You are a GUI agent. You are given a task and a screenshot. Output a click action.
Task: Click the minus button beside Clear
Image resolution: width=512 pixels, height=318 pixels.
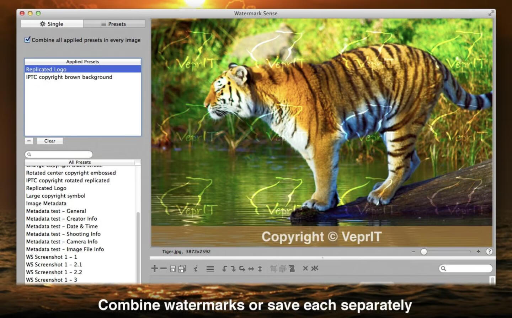tap(29, 141)
